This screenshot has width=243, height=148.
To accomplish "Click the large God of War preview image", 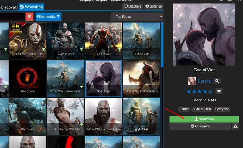I will [x=204, y=35].
